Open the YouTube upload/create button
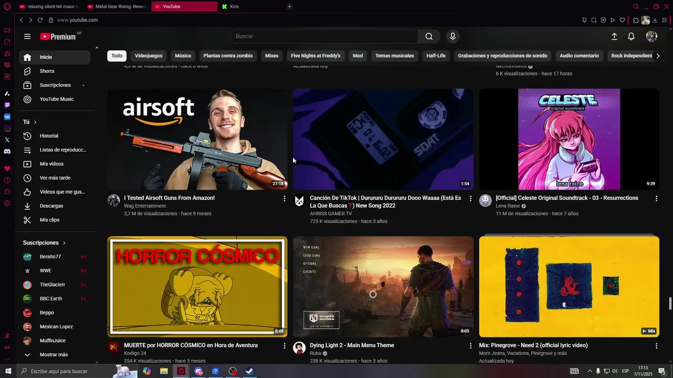The width and height of the screenshot is (673, 378). click(614, 36)
